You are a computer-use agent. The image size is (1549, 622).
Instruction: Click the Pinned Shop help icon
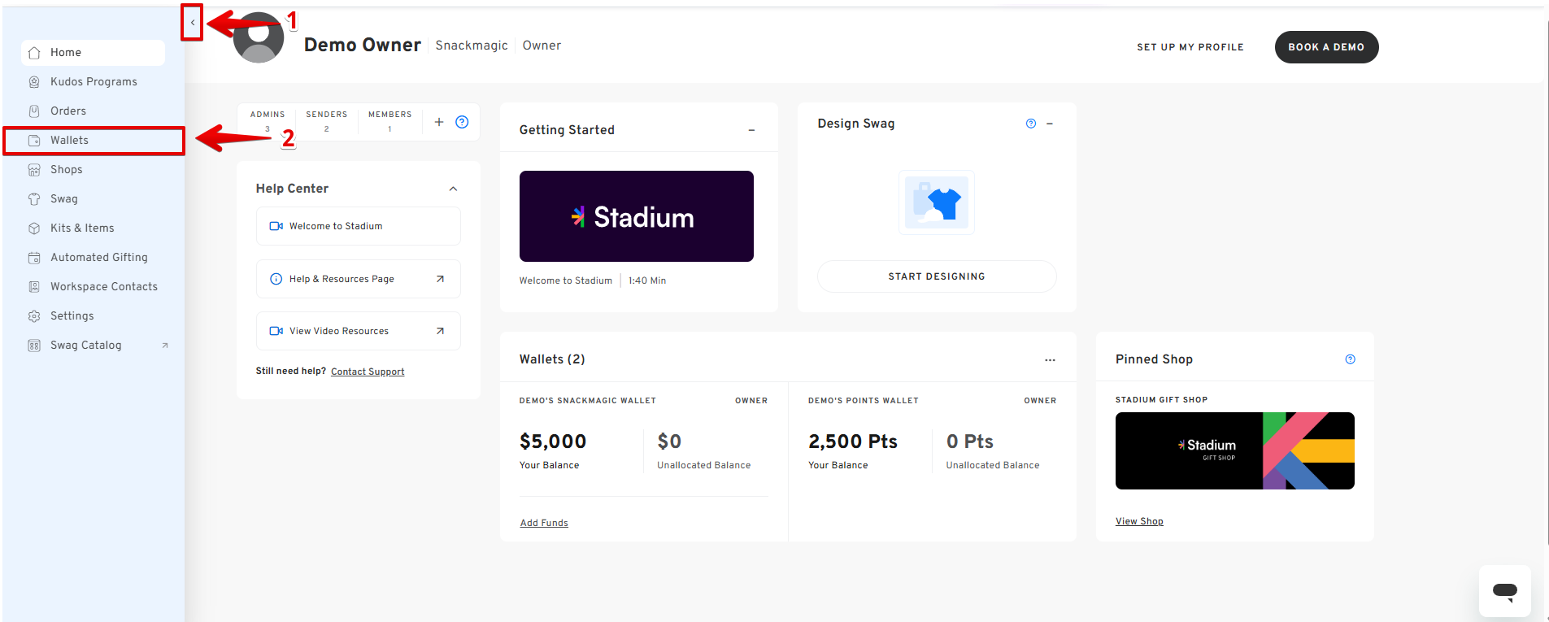click(1350, 359)
